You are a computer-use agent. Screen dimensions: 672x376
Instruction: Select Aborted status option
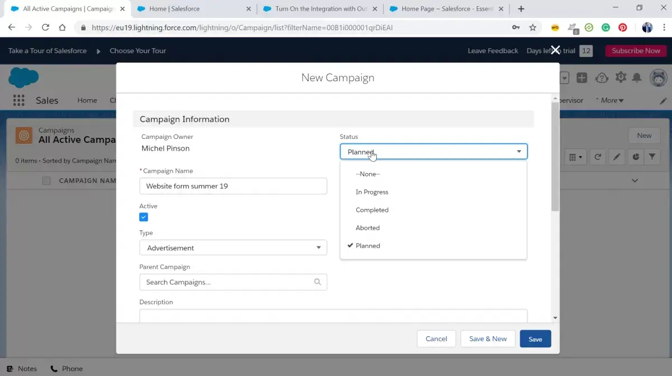click(x=433, y=228)
